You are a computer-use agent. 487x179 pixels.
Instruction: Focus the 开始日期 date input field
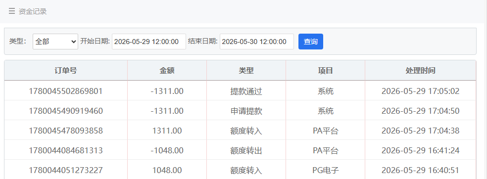point(149,42)
